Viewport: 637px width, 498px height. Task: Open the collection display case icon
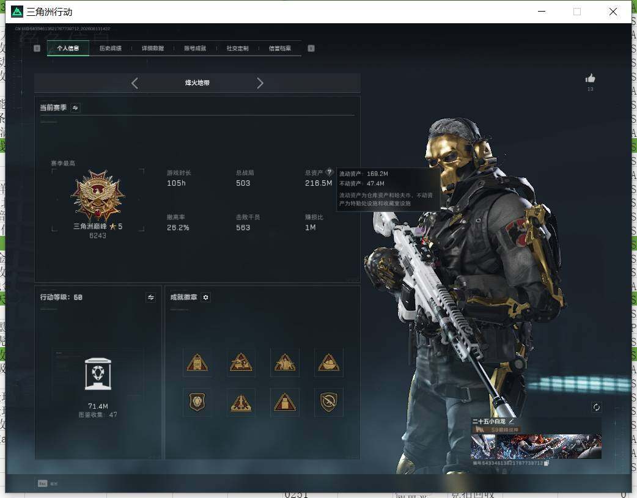click(98, 374)
